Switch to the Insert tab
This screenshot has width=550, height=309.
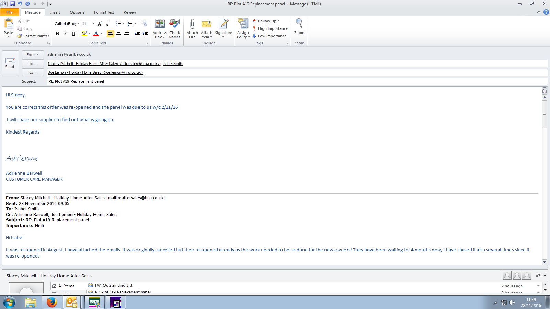(55, 12)
